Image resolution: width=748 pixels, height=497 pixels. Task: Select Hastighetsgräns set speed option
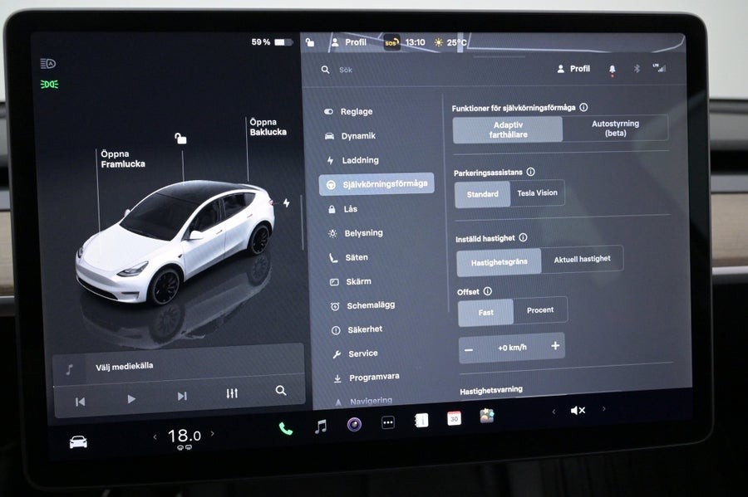coord(499,262)
